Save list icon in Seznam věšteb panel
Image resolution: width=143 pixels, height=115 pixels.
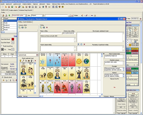click(x=22, y=27)
